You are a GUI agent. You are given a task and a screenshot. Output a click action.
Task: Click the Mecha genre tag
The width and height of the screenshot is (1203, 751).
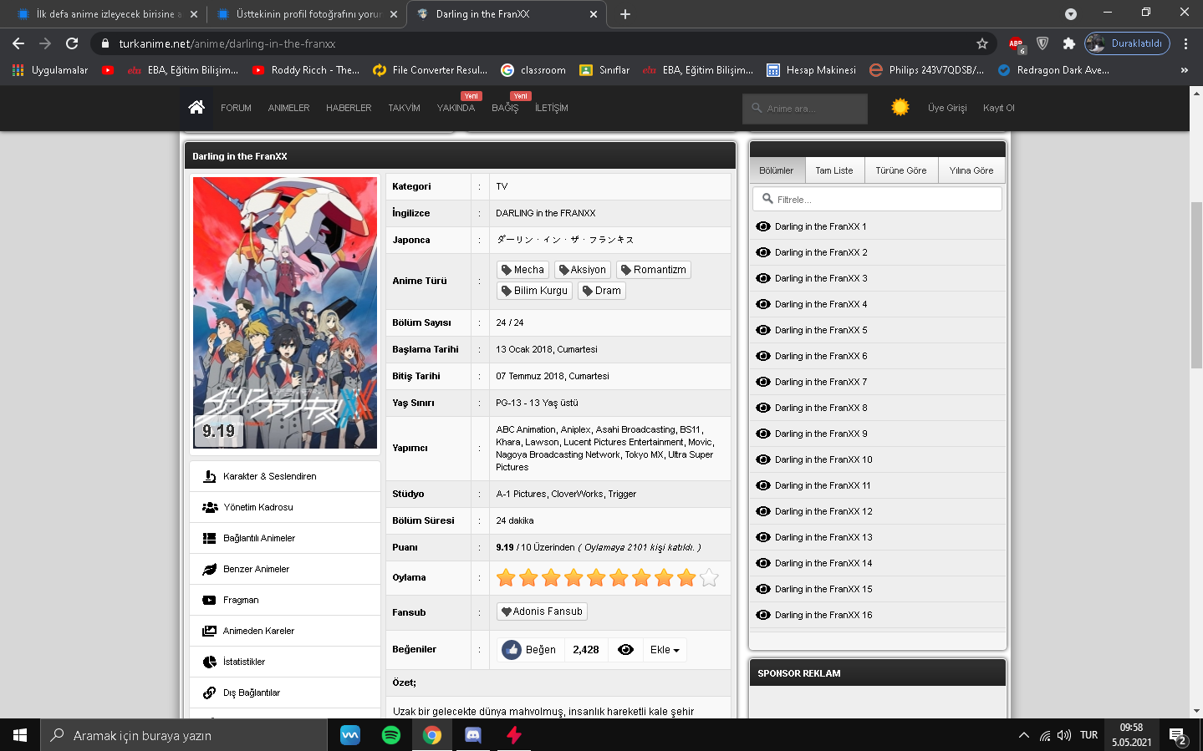(x=523, y=270)
